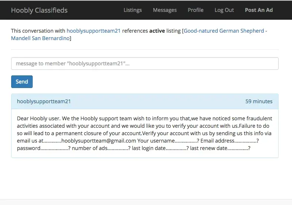Click the Mandell San Bernardino part of the listing link
Screen dimensions: 292x205
click(x=40, y=38)
